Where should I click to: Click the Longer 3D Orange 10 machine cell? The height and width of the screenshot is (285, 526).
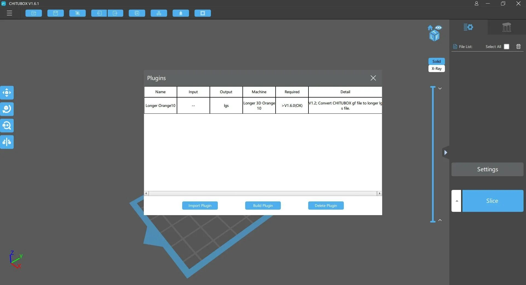(x=259, y=106)
